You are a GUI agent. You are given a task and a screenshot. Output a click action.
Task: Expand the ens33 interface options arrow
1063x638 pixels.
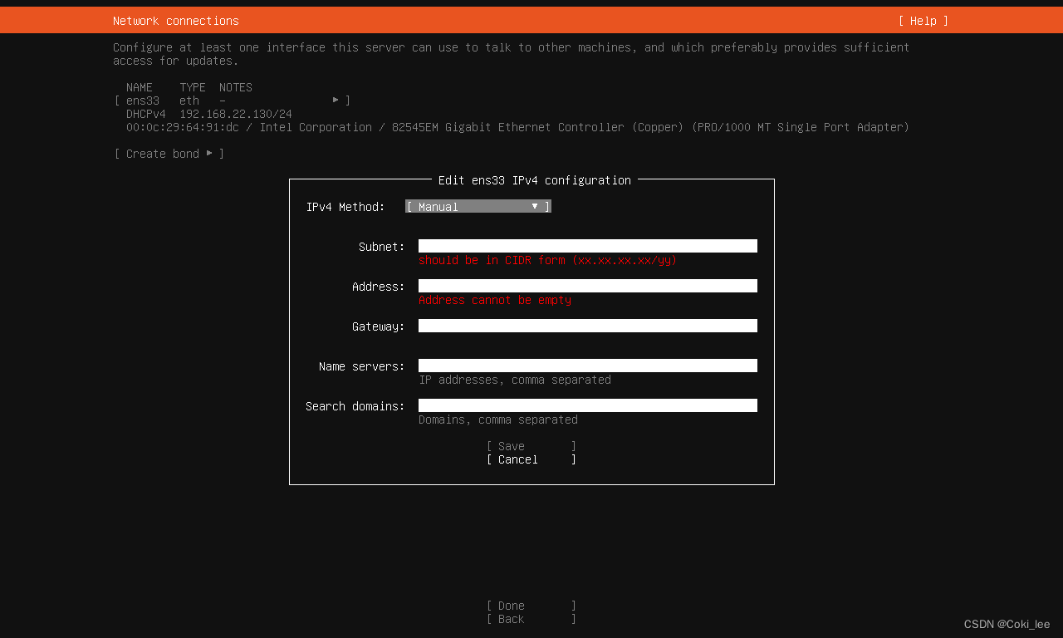pyautogui.click(x=336, y=100)
